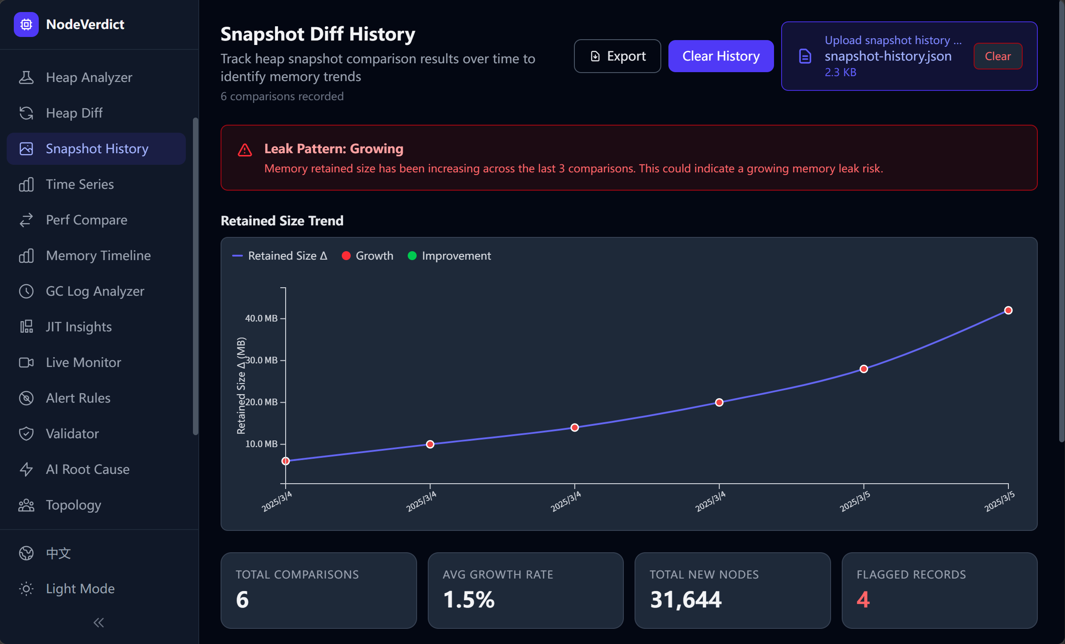
Task: Click the sidebar scrollbar
Action: [x=195, y=276]
